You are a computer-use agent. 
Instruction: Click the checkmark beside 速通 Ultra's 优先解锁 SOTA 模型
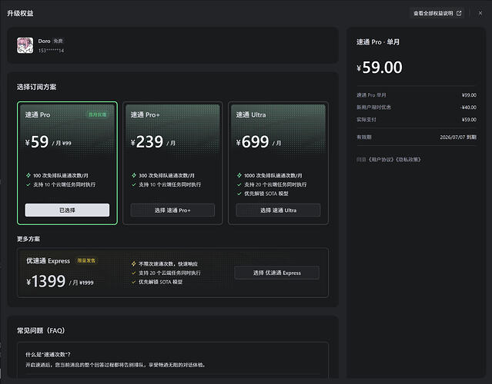coord(239,194)
